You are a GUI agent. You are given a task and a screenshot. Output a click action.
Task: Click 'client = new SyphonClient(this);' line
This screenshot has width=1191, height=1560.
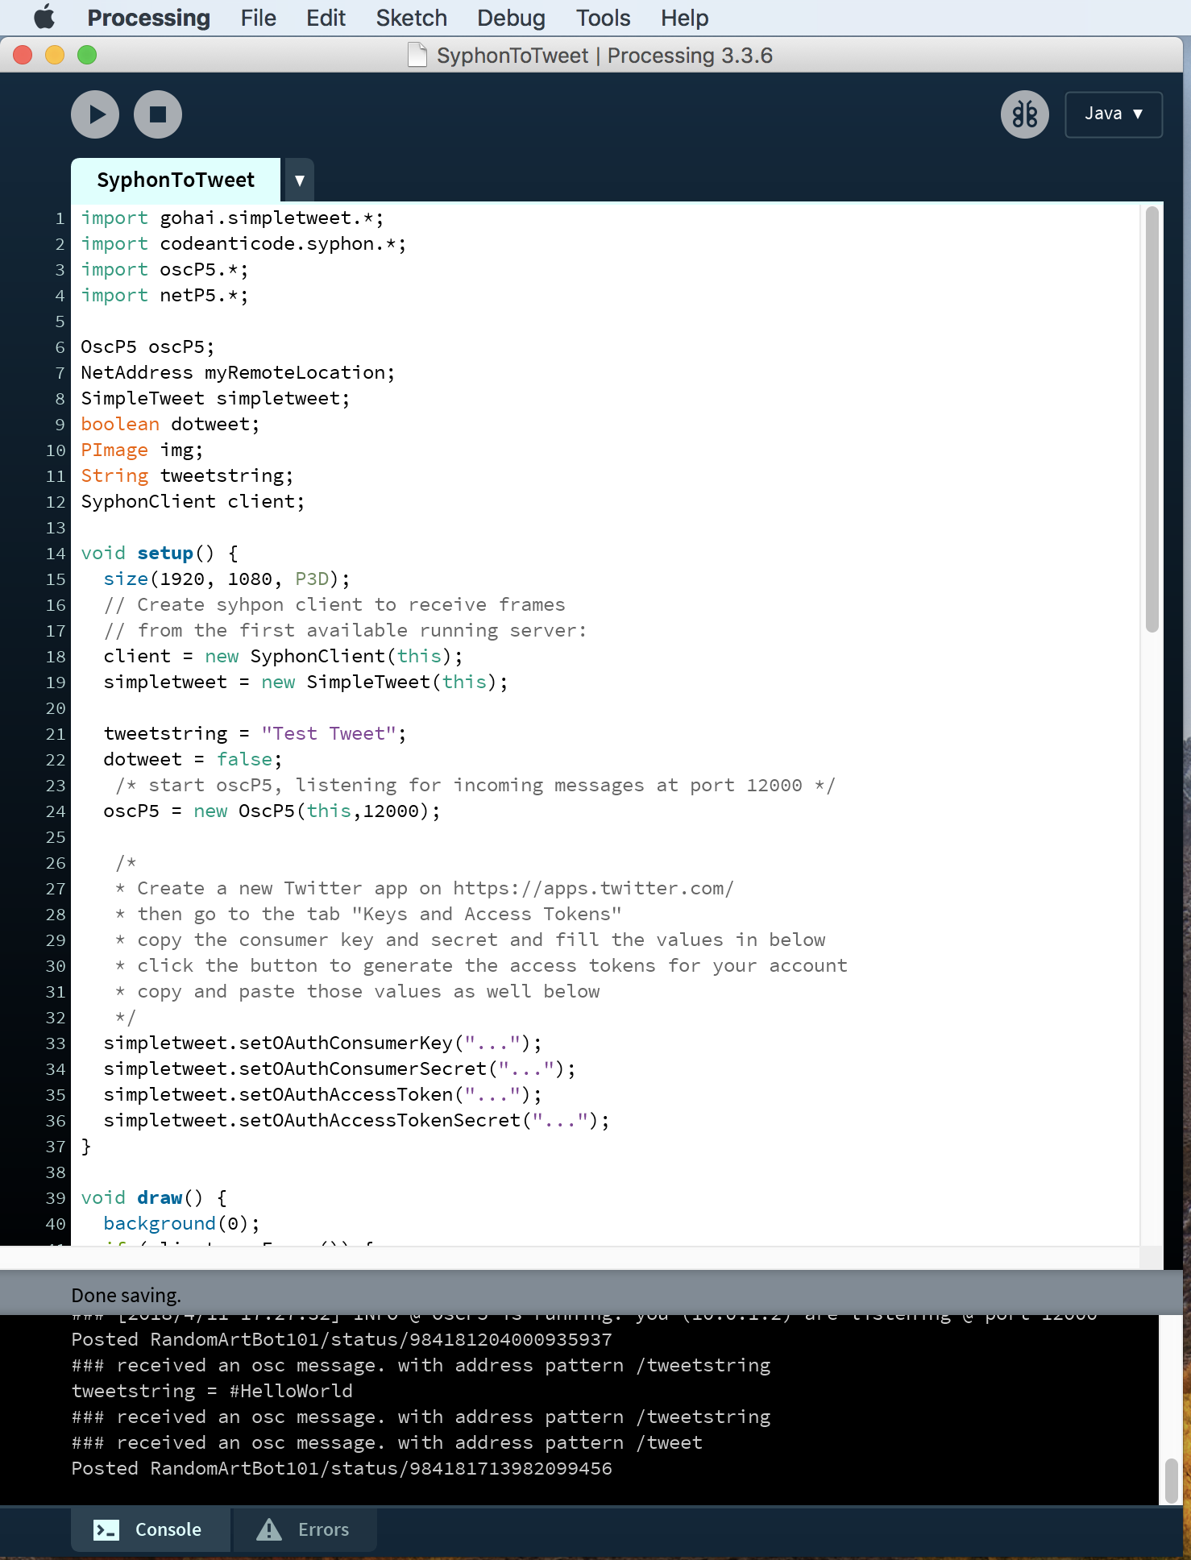tap(283, 657)
